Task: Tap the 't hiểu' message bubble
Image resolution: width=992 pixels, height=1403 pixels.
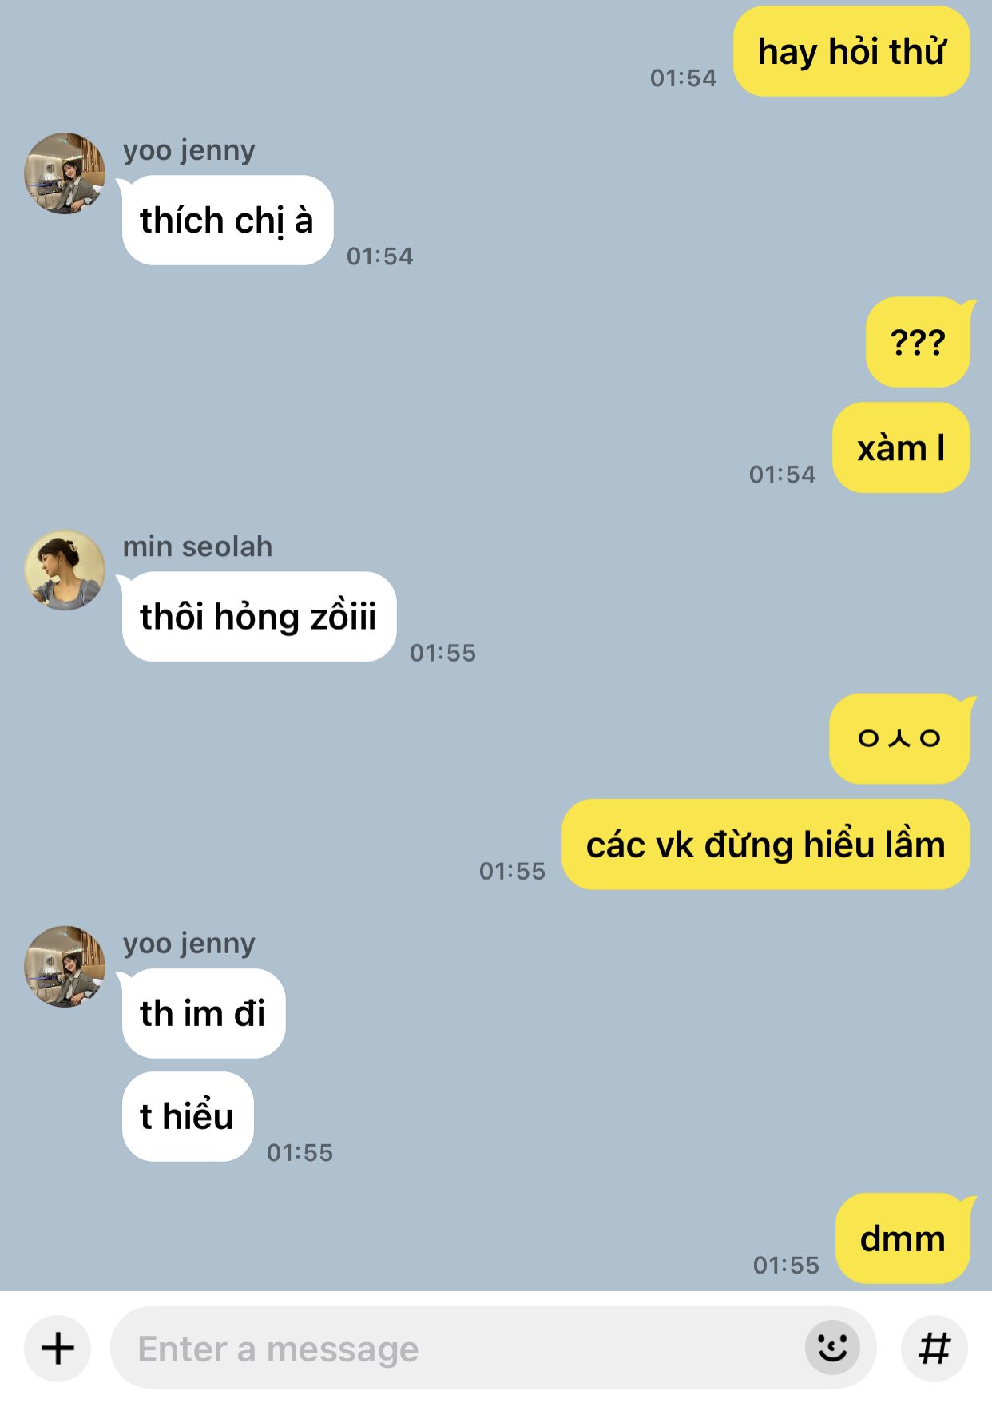Action: [x=188, y=1116]
